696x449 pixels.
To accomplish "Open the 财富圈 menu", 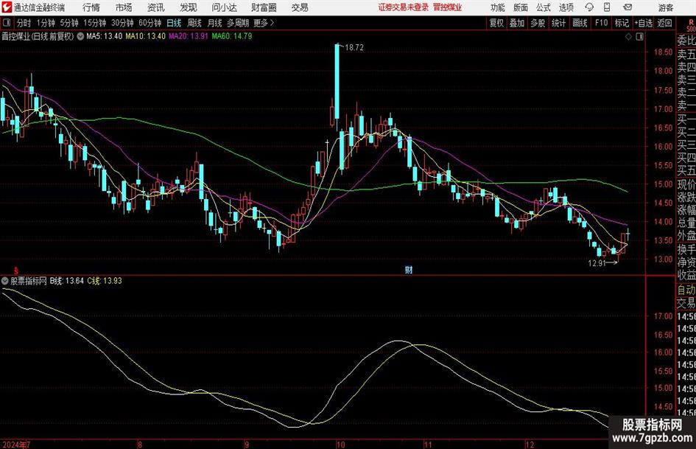I will (x=264, y=7).
